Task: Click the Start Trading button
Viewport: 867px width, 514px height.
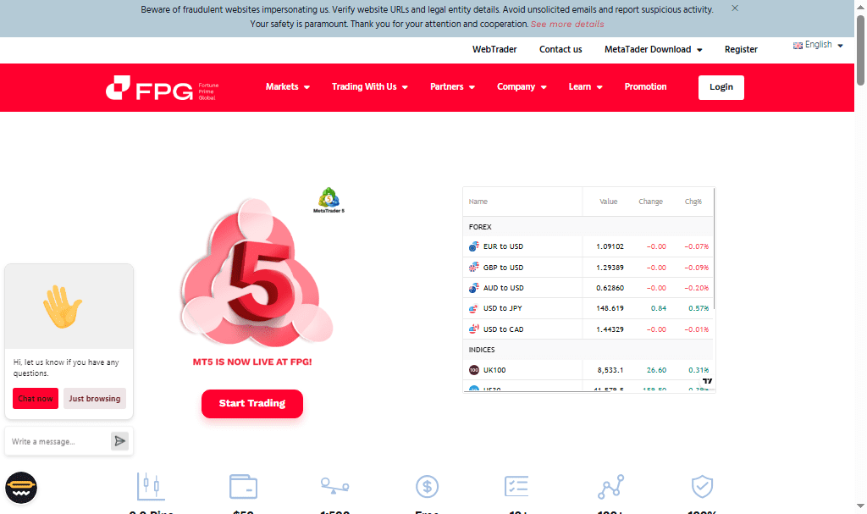Action: (x=252, y=404)
